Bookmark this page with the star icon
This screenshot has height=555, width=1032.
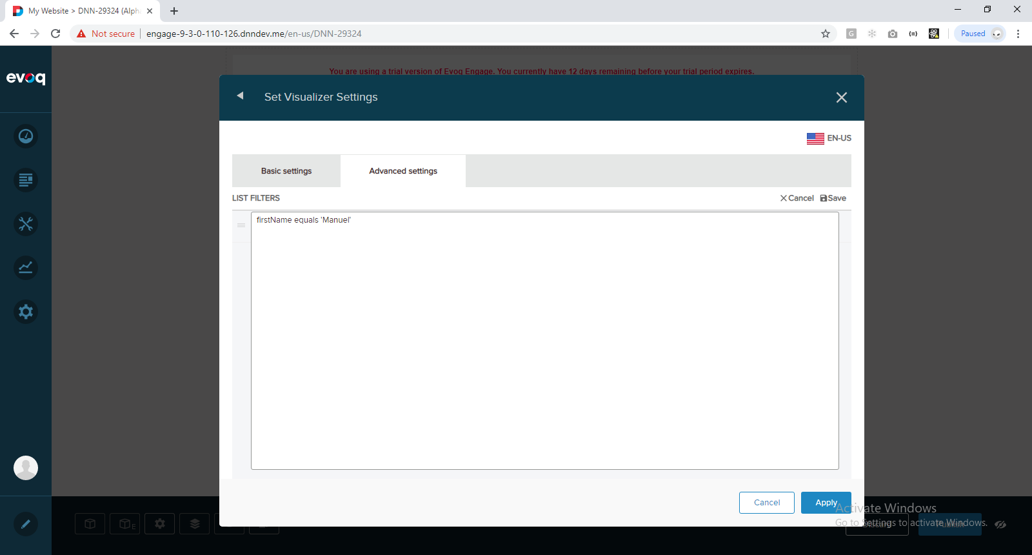point(826,34)
